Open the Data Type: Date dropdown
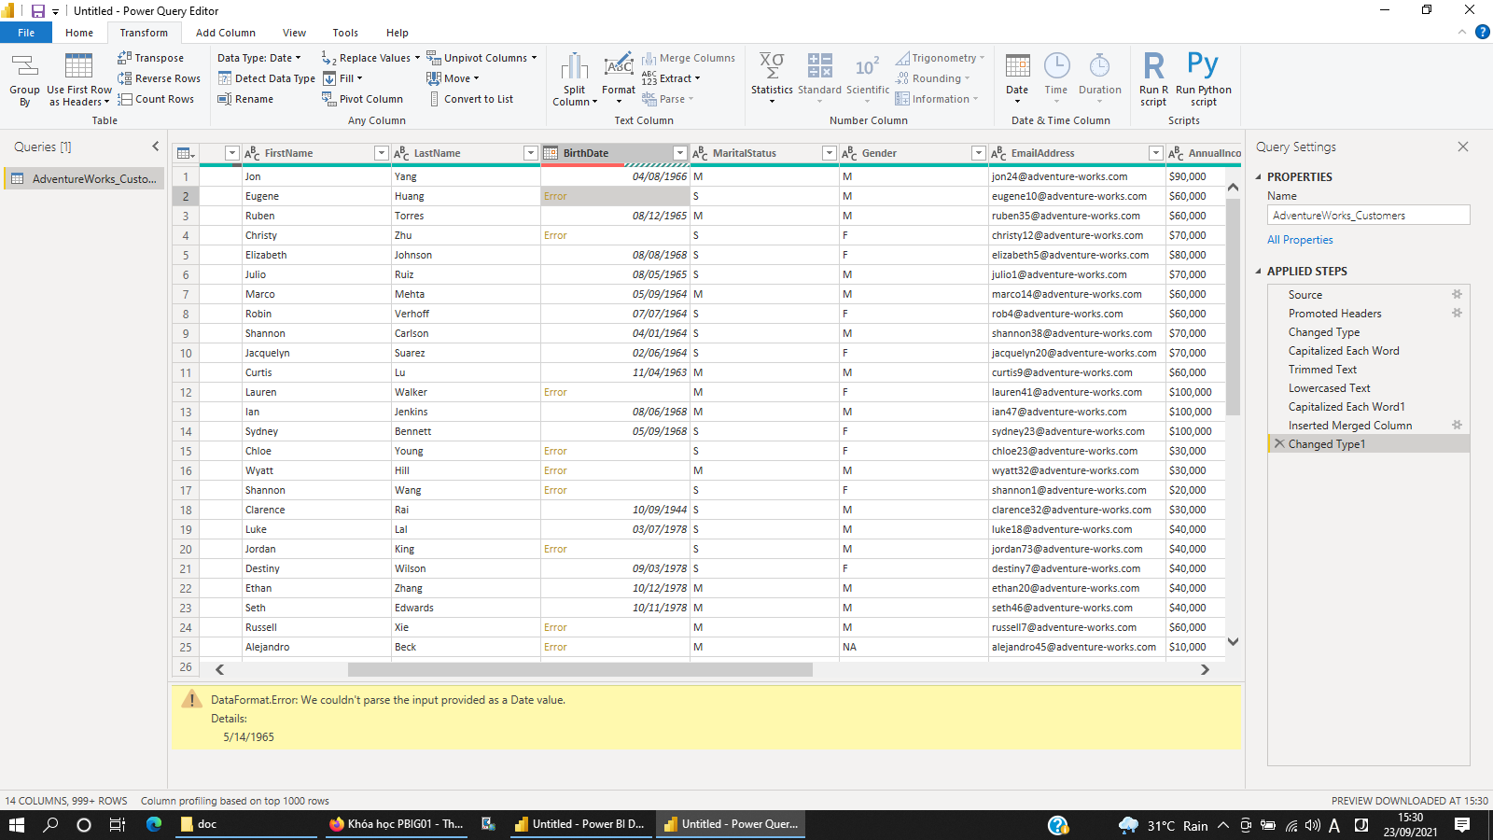Viewport: 1493px width, 840px height. (259, 58)
